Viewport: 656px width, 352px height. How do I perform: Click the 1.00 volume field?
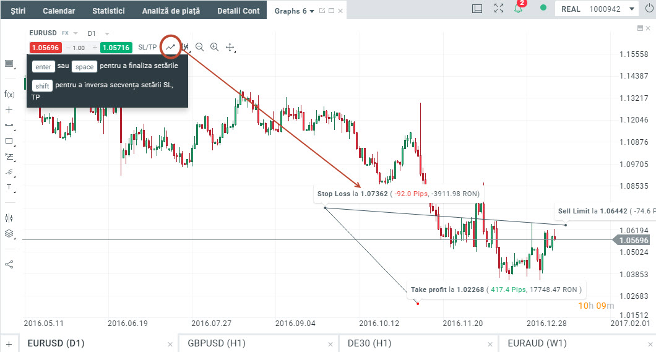click(79, 48)
